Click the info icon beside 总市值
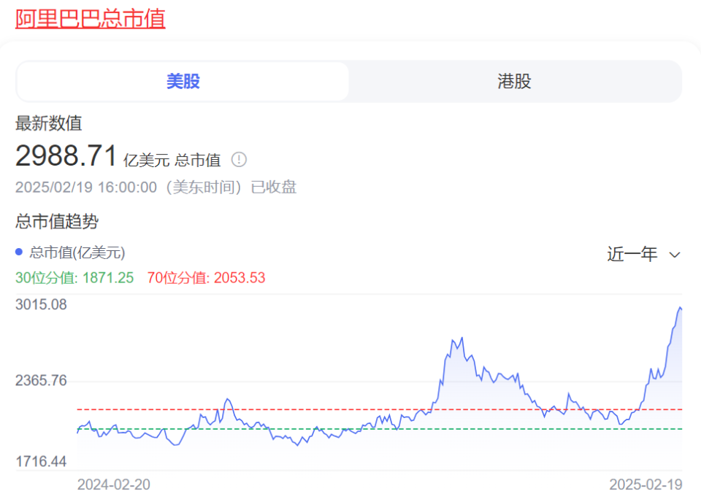 click(239, 160)
